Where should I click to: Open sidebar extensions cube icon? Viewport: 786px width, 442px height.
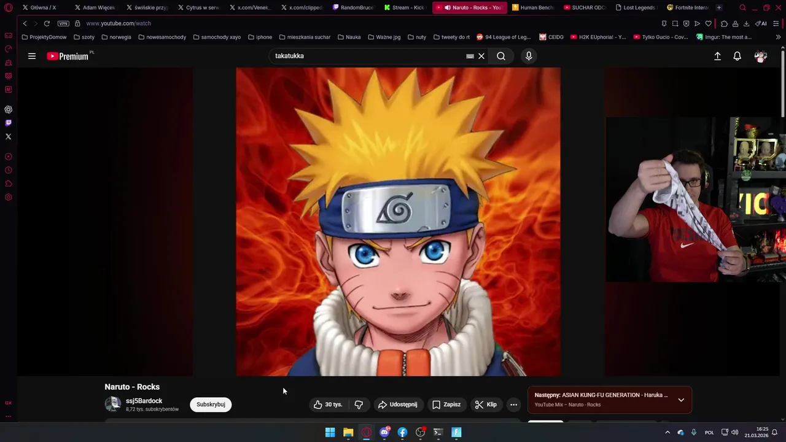click(9, 184)
